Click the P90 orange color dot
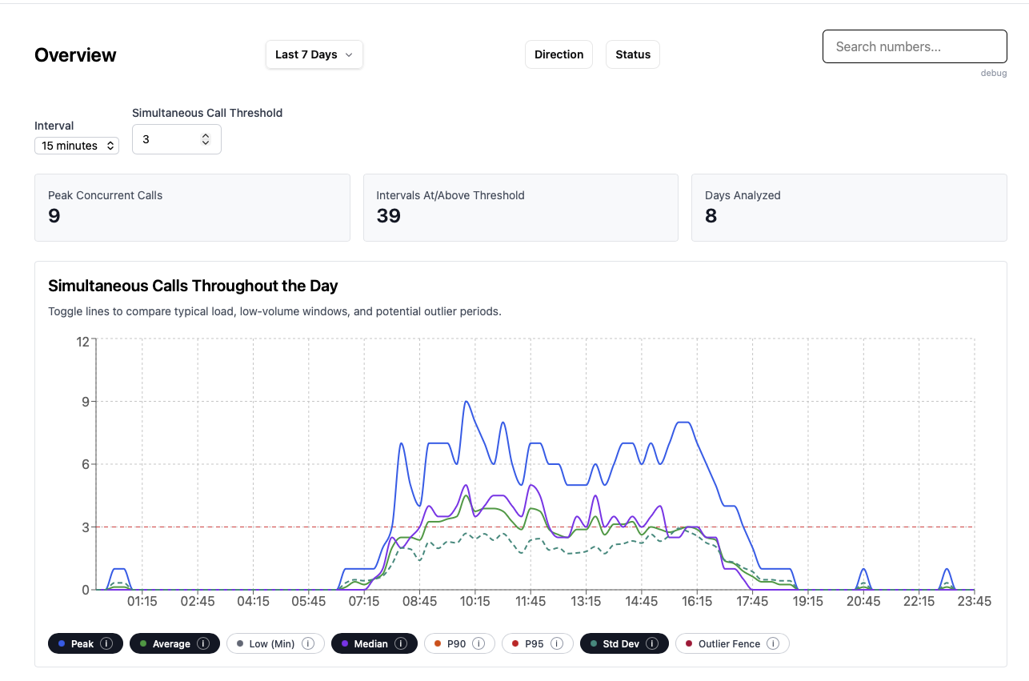The height and width of the screenshot is (681, 1029). point(438,643)
